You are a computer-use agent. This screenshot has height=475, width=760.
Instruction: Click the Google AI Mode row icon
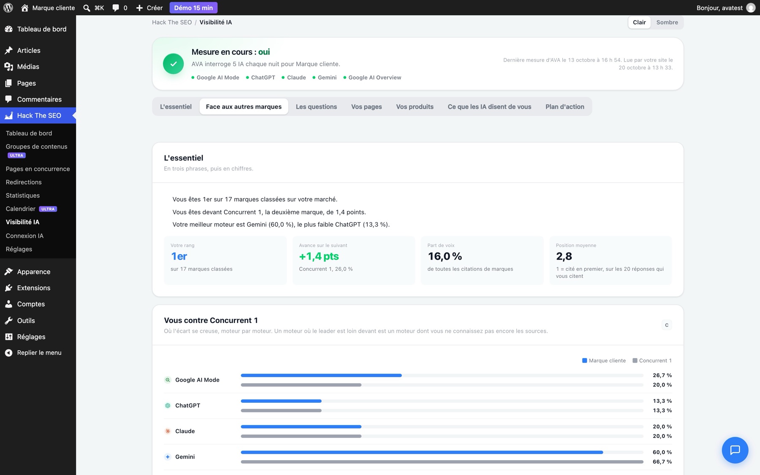tap(168, 380)
